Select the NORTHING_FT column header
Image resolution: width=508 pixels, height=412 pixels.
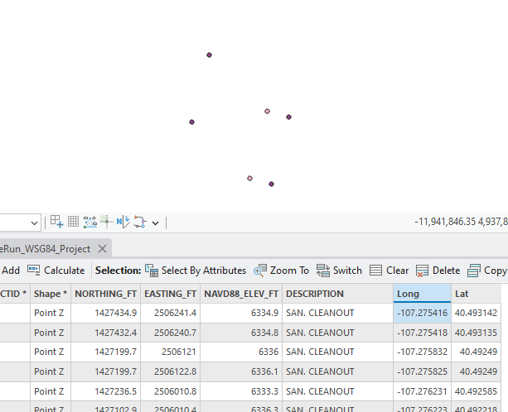click(105, 294)
